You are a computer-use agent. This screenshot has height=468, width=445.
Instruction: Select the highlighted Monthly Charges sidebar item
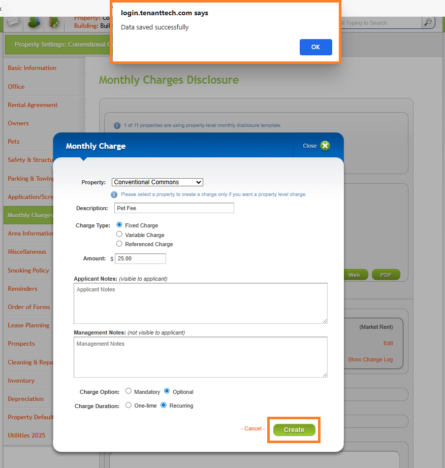(28, 215)
